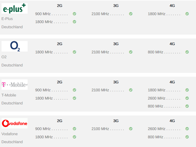
Task: Click Deutschland label under O2
Action: [x=12, y=65]
